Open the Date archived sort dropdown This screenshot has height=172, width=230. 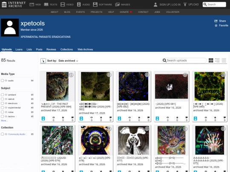[68, 61]
